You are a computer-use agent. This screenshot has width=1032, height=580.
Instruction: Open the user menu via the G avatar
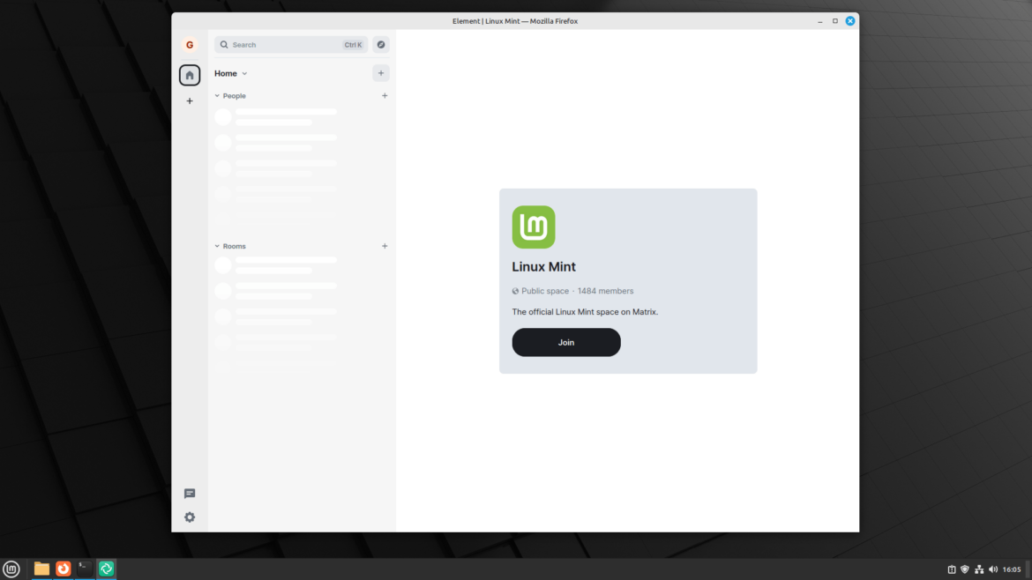[189, 43]
